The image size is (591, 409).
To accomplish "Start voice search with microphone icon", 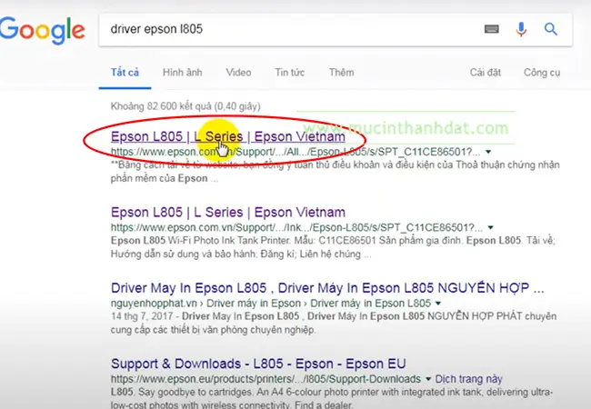I will coord(521,29).
